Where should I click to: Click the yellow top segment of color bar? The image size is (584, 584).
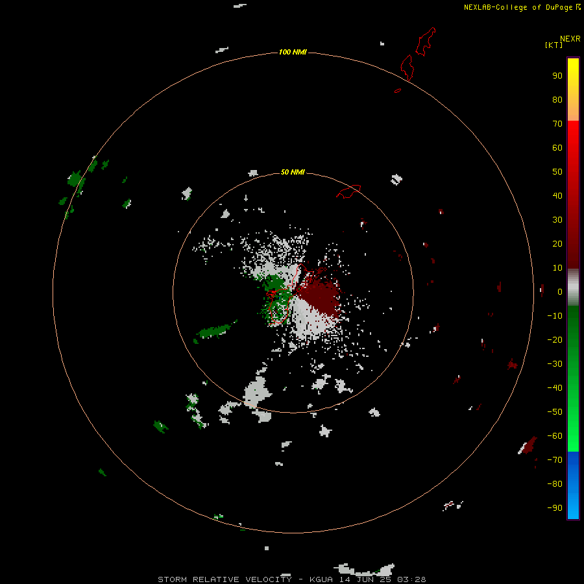(573, 90)
